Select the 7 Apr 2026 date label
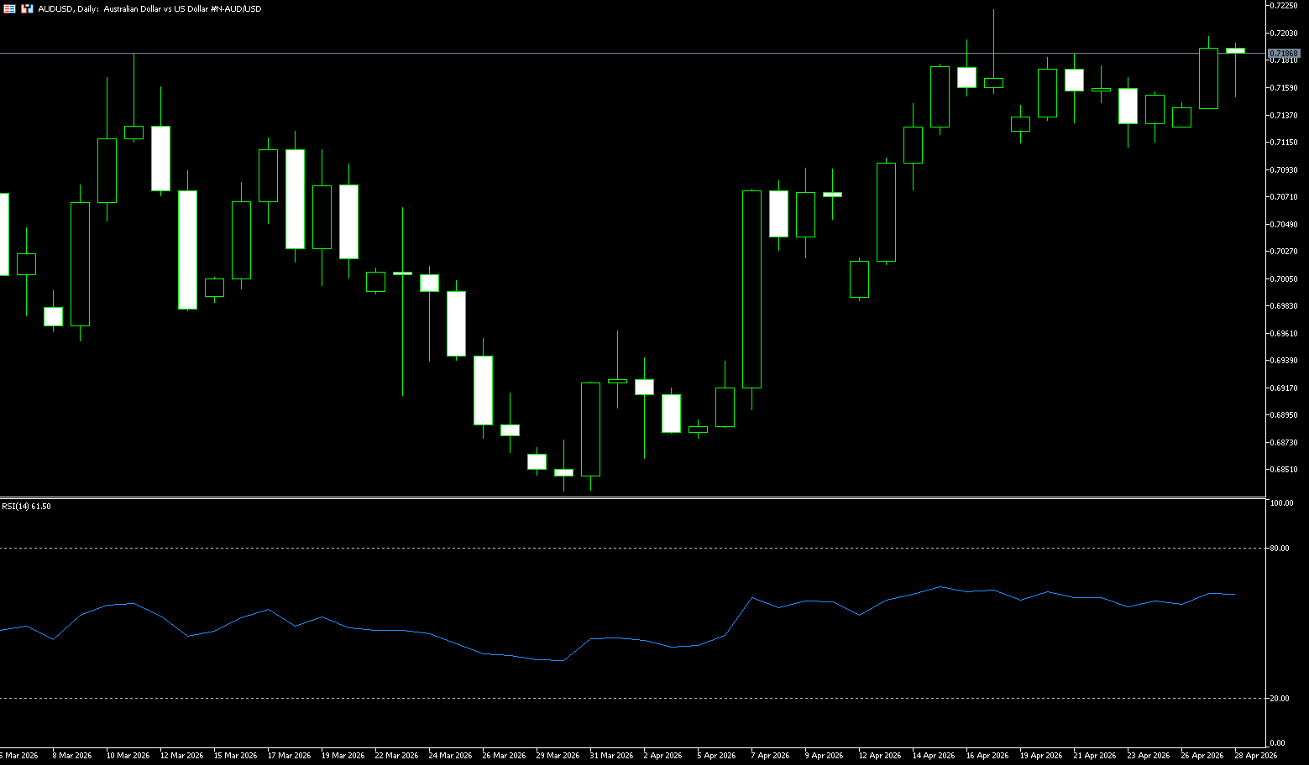Viewport: 1309px width, 765px height. [770, 756]
